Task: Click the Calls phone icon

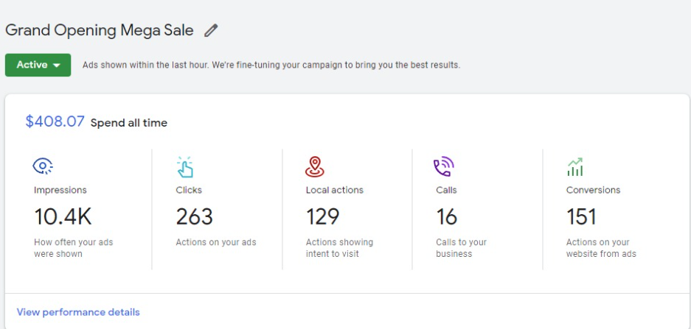Action: click(444, 167)
